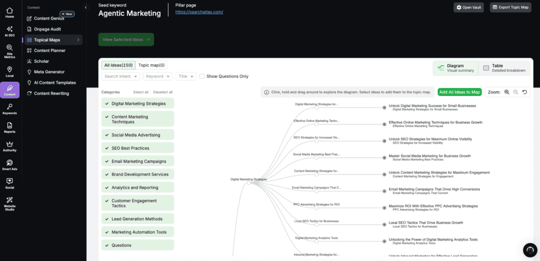
Task: Open Site Metrics in the sidebar
Action: 9,51
